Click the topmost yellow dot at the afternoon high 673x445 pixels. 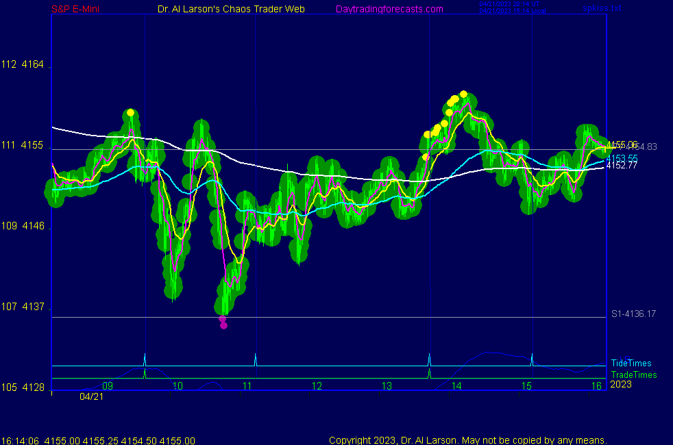(x=463, y=94)
